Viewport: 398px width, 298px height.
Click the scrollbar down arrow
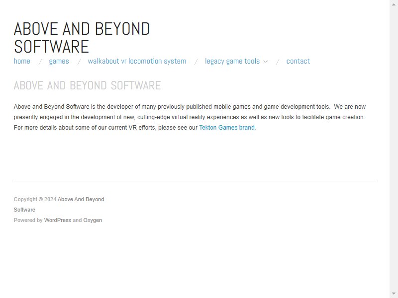click(394, 294)
